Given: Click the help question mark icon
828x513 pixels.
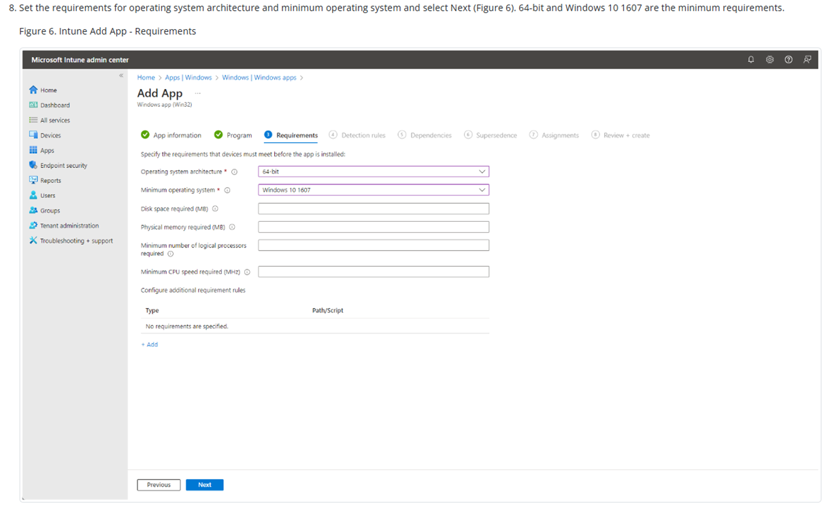Looking at the screenshot, I should click(x=788, y=60).
